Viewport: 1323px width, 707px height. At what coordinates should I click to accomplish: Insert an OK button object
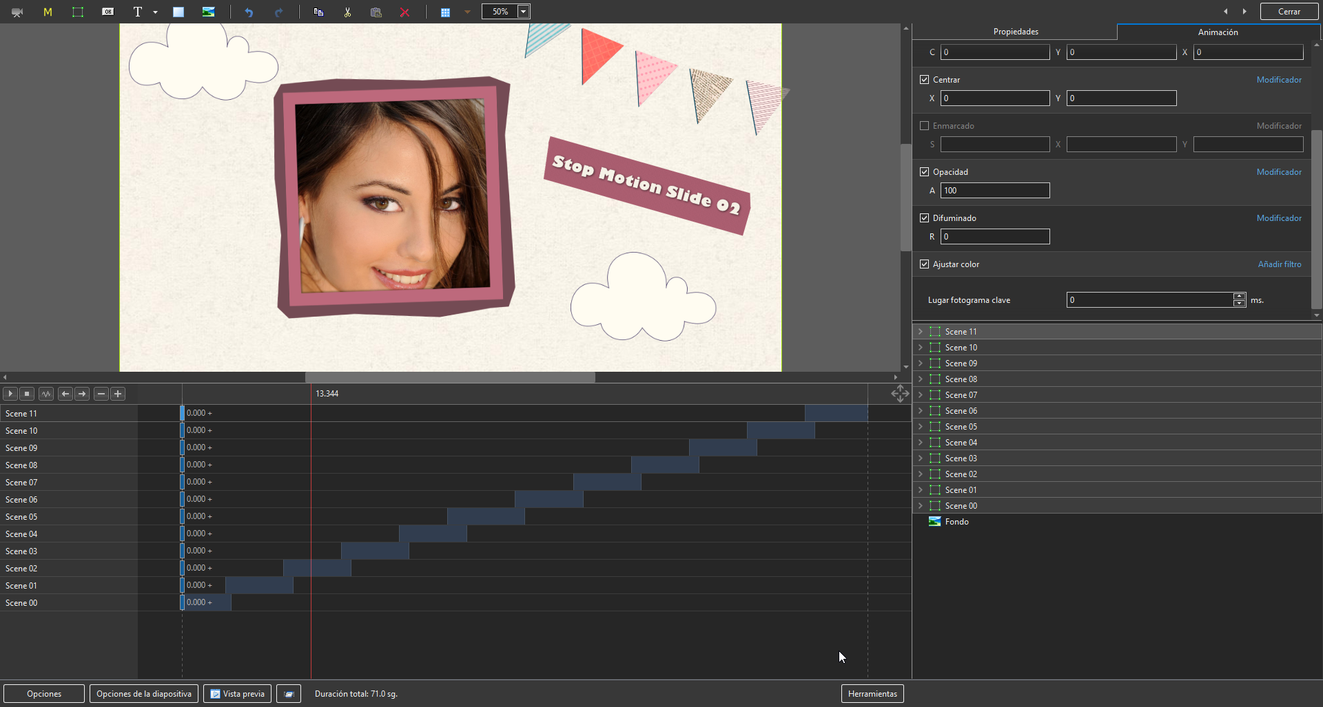108,12
